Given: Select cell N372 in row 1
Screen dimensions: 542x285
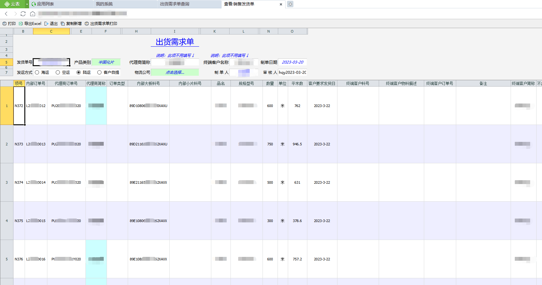Looking at the screenshot, I should [x=19, y=106].
